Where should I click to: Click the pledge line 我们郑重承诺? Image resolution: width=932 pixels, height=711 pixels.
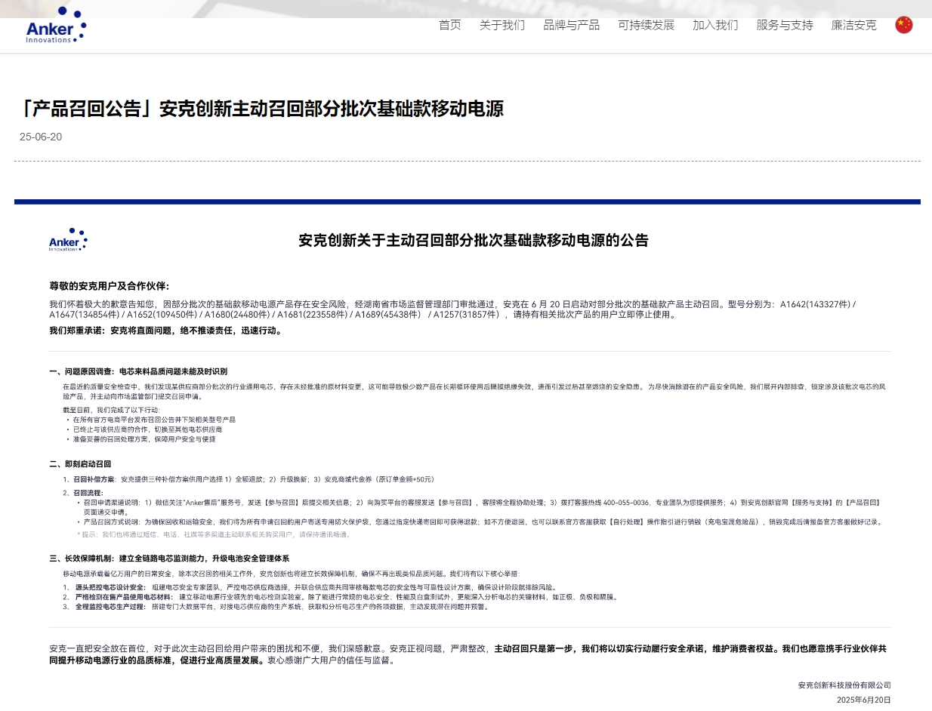pyautogui.click(x=165, y=331)
